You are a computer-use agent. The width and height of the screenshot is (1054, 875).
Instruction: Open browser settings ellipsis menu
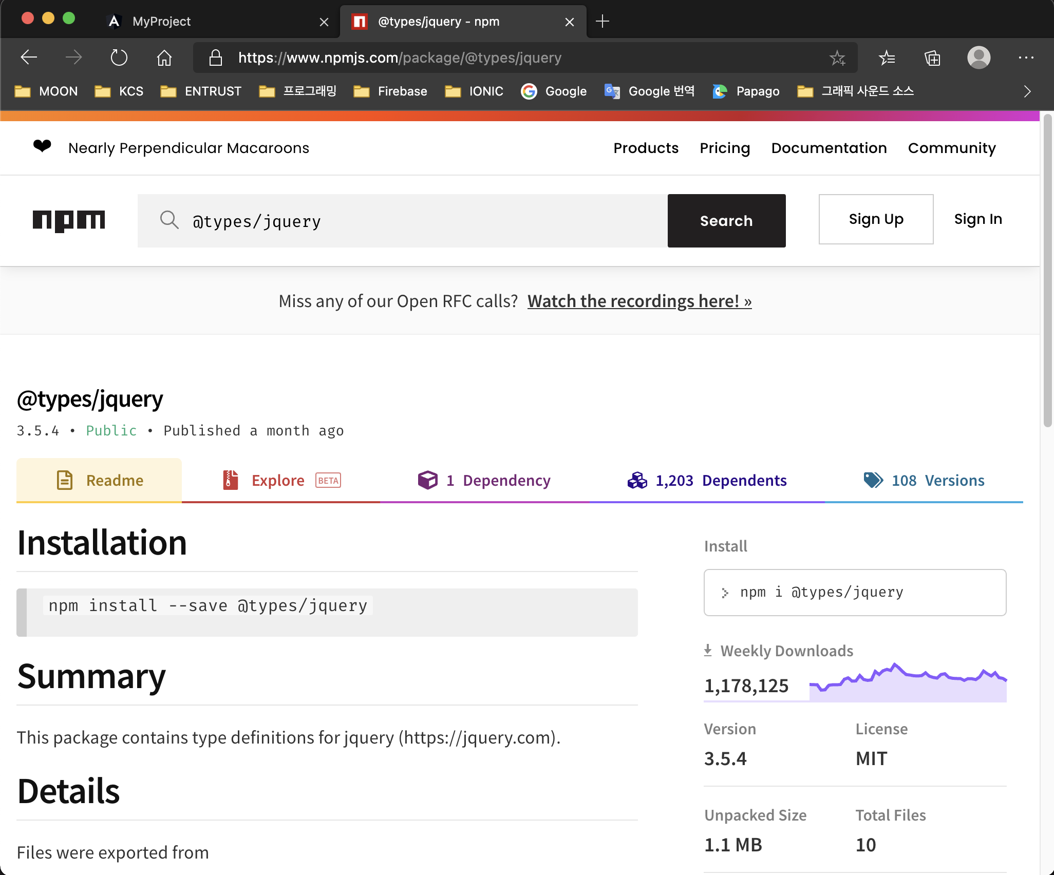(1026, 58)
